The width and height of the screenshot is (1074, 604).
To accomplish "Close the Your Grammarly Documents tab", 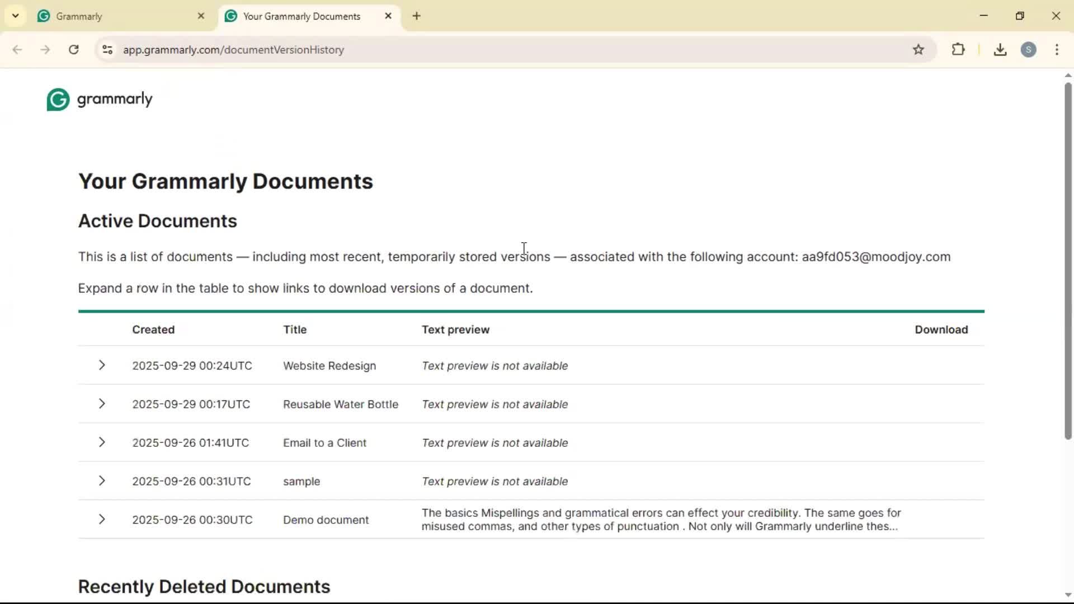I will [388, 16].
